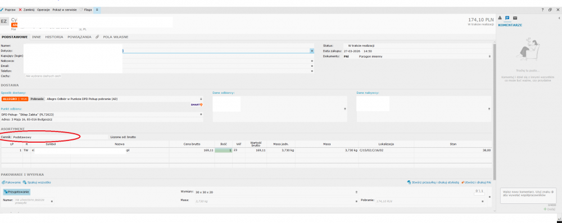Open the Wymiary field menu button
The height and width of the screenshot is (223, 562).
[x=356, y=192]
